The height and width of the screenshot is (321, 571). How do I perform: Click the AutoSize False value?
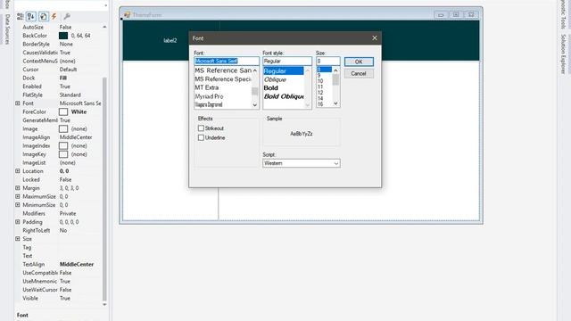[x=65, y=28]
